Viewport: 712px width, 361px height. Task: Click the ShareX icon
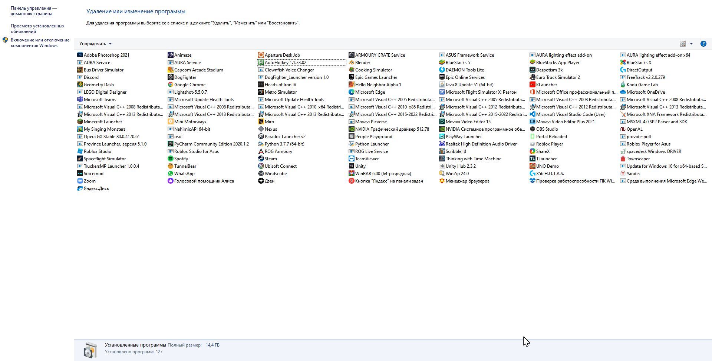[x=532, y=151]
